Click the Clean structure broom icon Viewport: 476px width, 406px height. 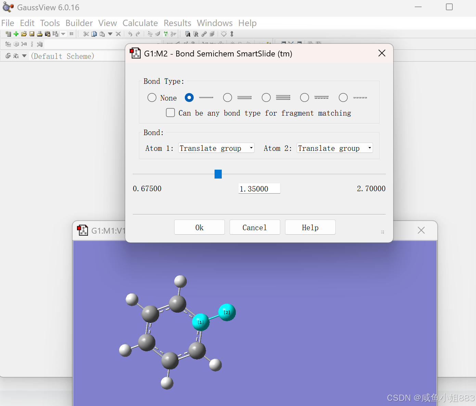[158, 34]
